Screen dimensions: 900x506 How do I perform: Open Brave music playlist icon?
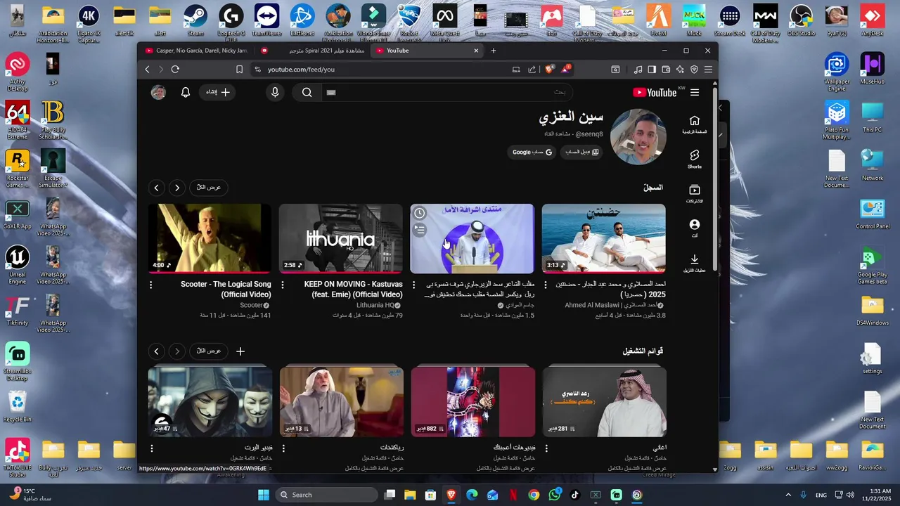click(638, 70)
